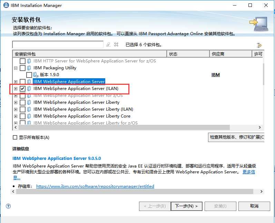
Task: Expand WebSphere Application Server Liberty (ILAN) node
Action: 16,109
